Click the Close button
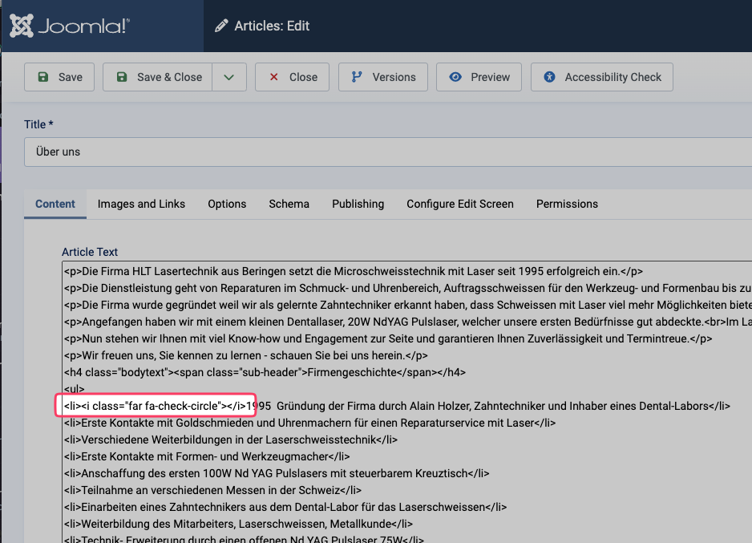Screen dimensions: 752x543 point(292,77)
